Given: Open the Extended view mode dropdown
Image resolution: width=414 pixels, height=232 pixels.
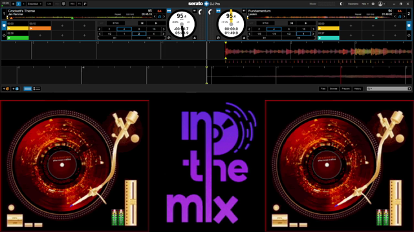Looking at the screenshot, I should 34,4.
